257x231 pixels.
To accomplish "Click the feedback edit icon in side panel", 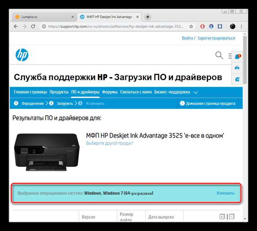I will point(237,79).
